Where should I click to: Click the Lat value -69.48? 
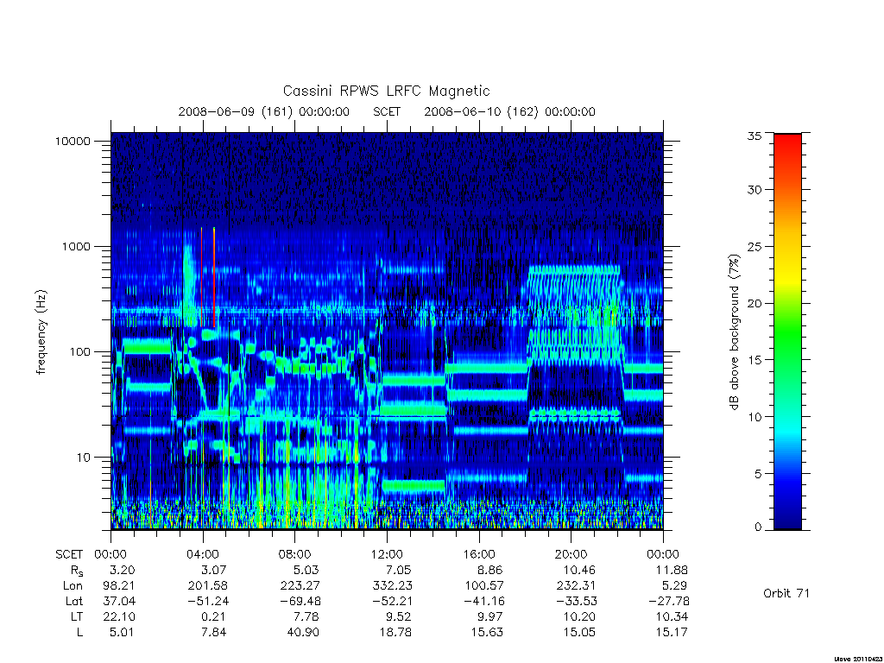coord(300,602)
